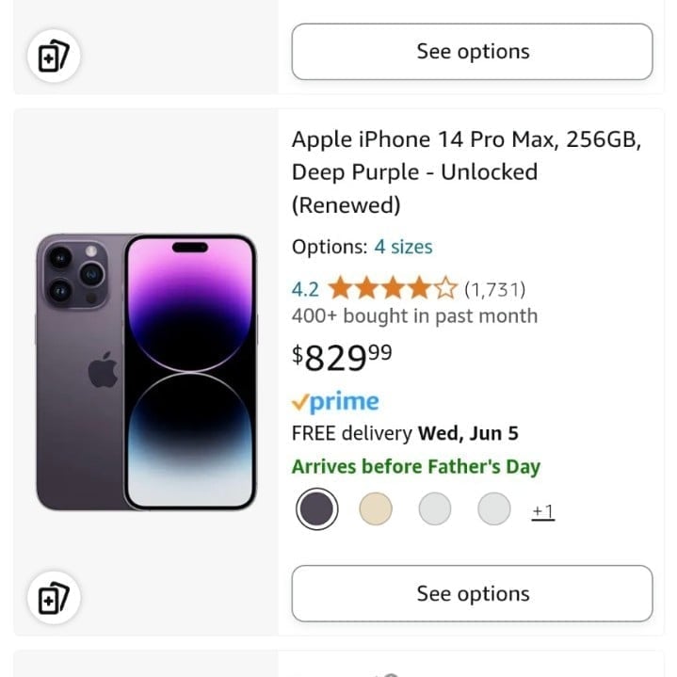The width and height of the screenshot is (677, 677).
Task: Click the 4.2 rating number
Action: coord(305,288)
